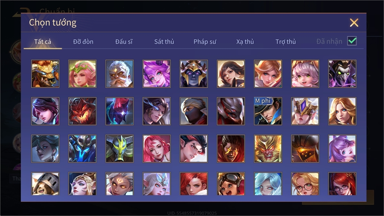Close the "Chọn tướng" dialog
This screenshot has width=384, height=216.
point(354,23)
